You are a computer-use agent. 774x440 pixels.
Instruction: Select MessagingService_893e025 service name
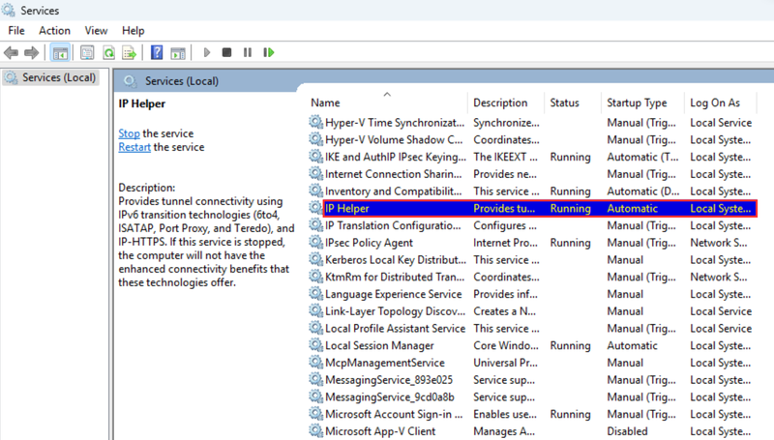click(389, 380)
